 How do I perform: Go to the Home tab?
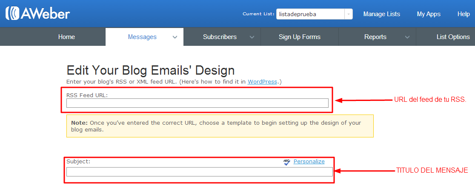[66, 37]
